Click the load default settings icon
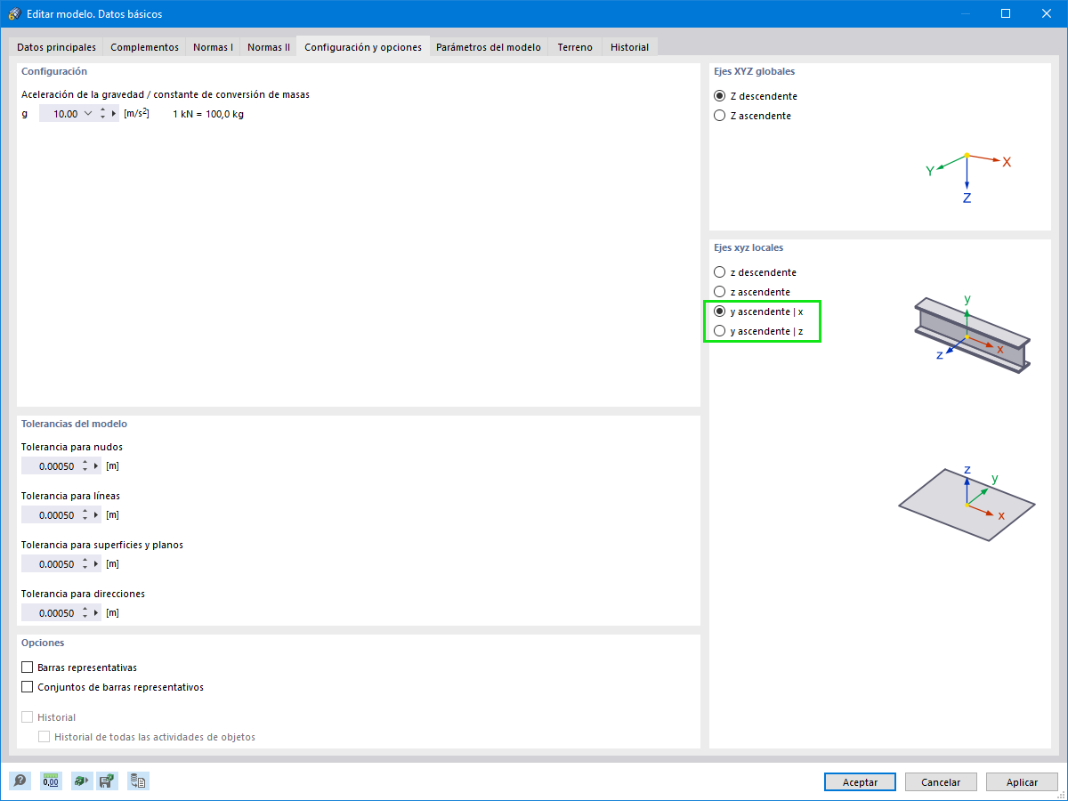The height and width of the screenshot is (801, 1068). click(x=81, y=781)
